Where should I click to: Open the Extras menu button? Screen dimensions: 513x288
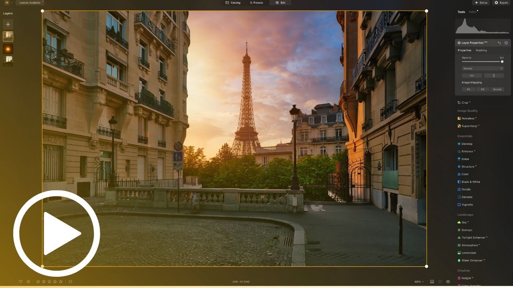(x=481, y=3)
